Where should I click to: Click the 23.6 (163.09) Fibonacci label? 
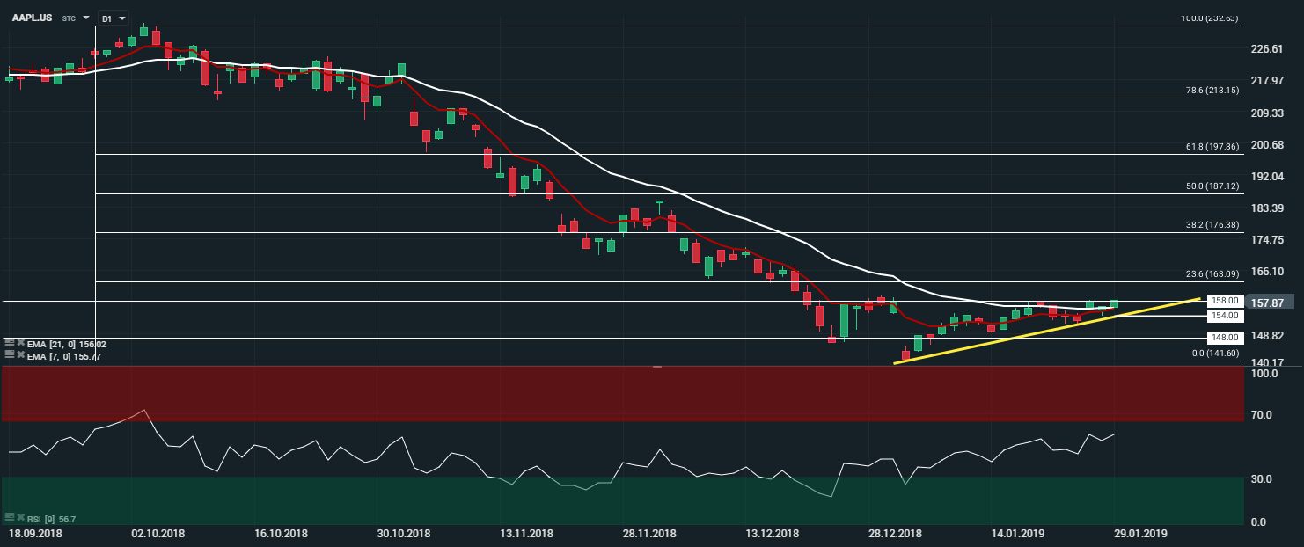(x=1212, y=273)
